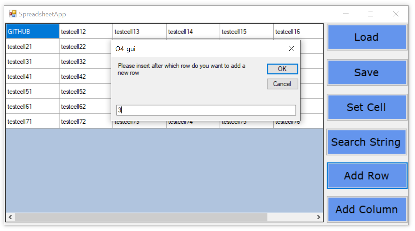This screenshot has width=415, height=231.
Task: Select cell testcell13
Action: pos(140,31)
